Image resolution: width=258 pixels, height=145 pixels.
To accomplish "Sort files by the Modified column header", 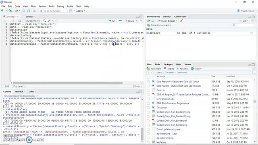I will pos(230,76).
